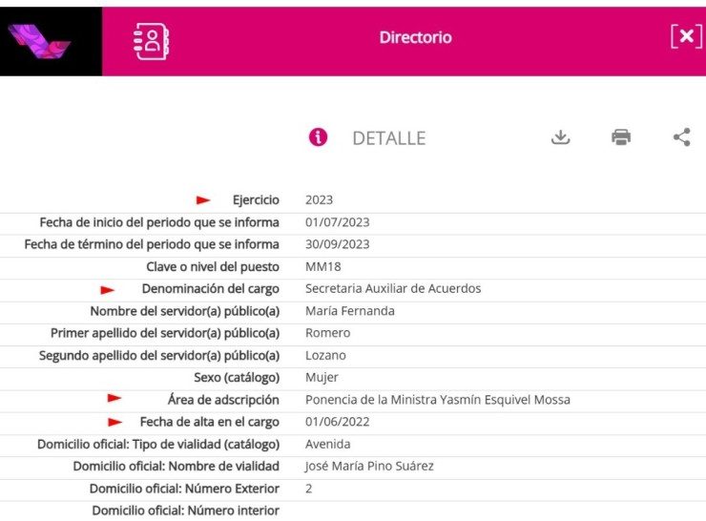The width and height of the screenshot is (706, 521).
Task: Click the DETALLE section heading
Action: click(388, 138)
